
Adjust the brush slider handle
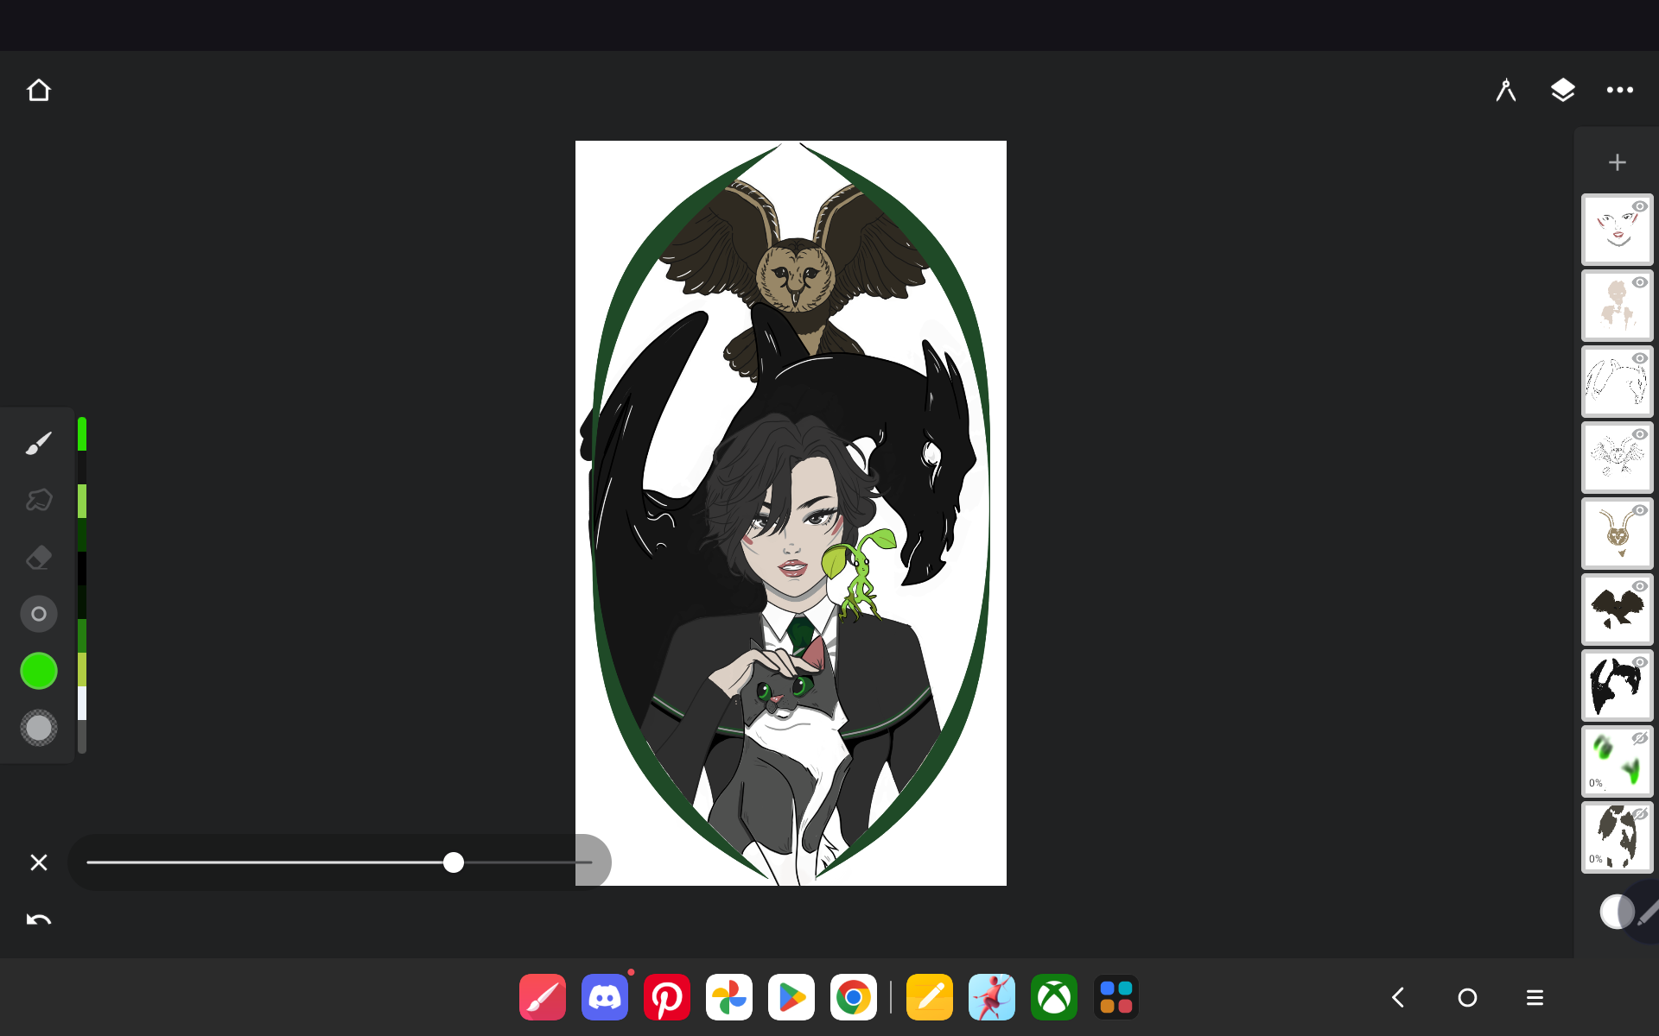pos(454,862)
